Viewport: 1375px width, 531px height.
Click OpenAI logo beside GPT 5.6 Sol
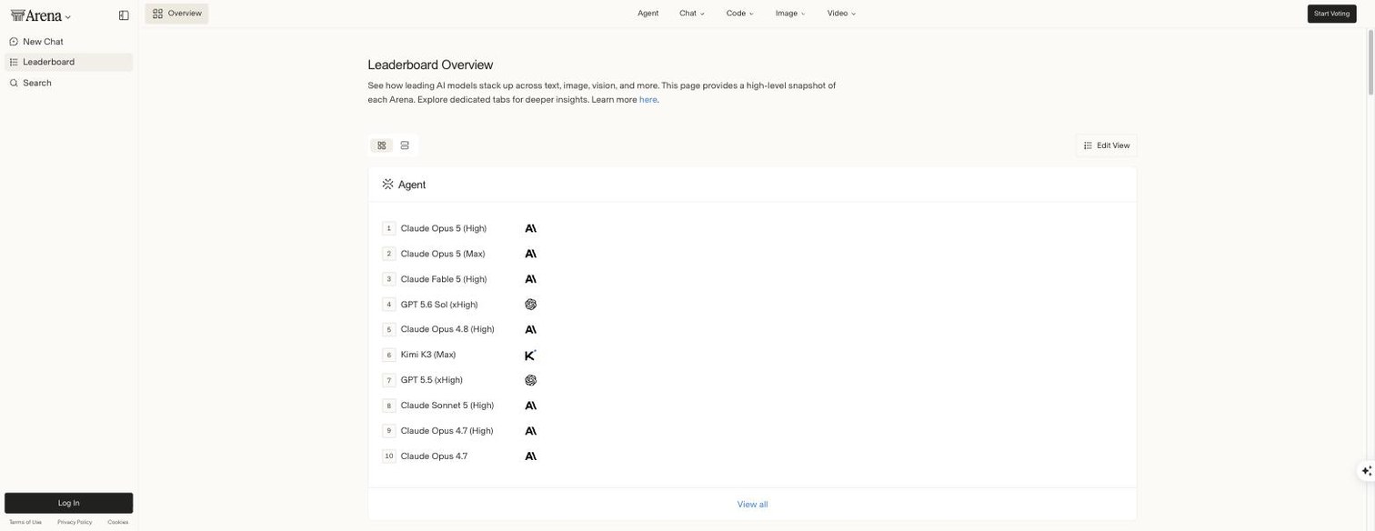coord(531,305)
